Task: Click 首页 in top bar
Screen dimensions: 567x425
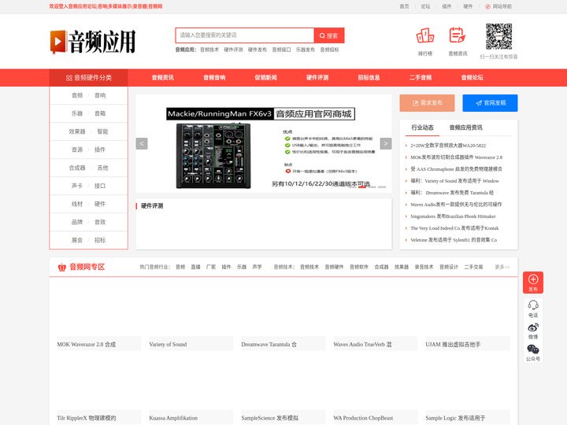Action: point(404,6)
